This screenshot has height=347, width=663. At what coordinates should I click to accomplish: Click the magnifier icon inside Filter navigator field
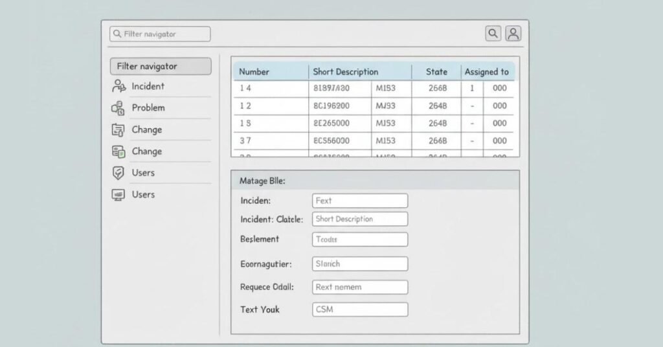117,34
